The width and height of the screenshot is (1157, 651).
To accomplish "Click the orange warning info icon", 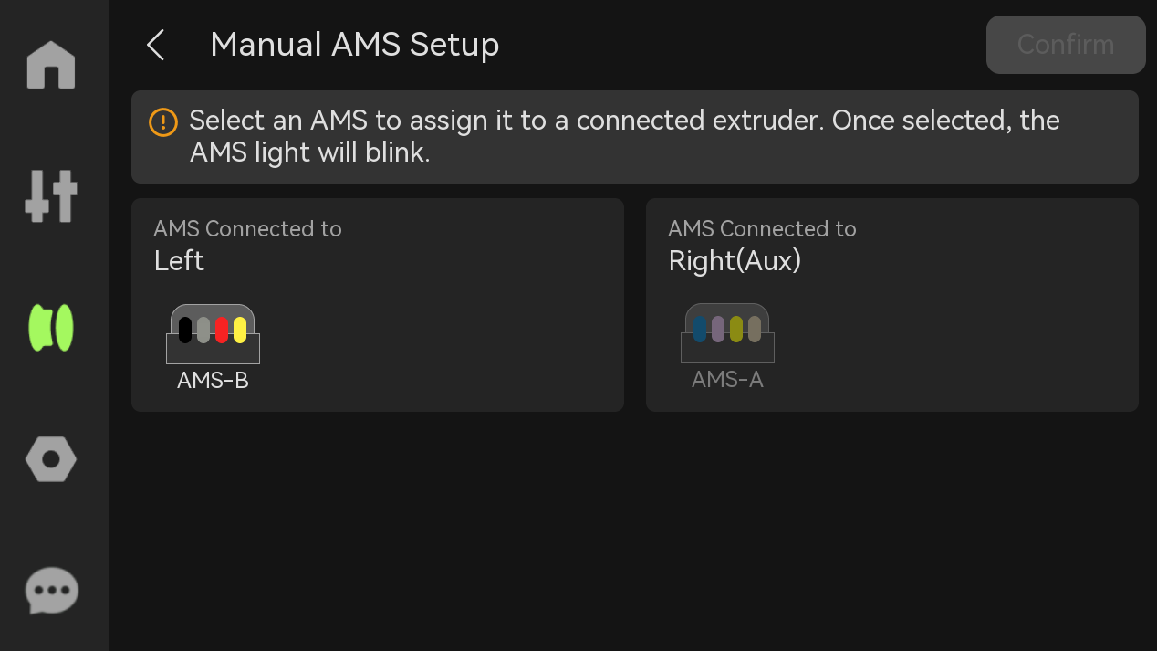I will pos(163,121).
